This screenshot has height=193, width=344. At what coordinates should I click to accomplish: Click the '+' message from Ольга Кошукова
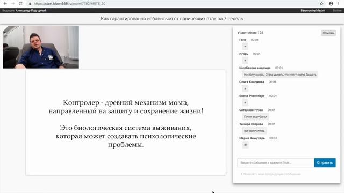[245, 88]
